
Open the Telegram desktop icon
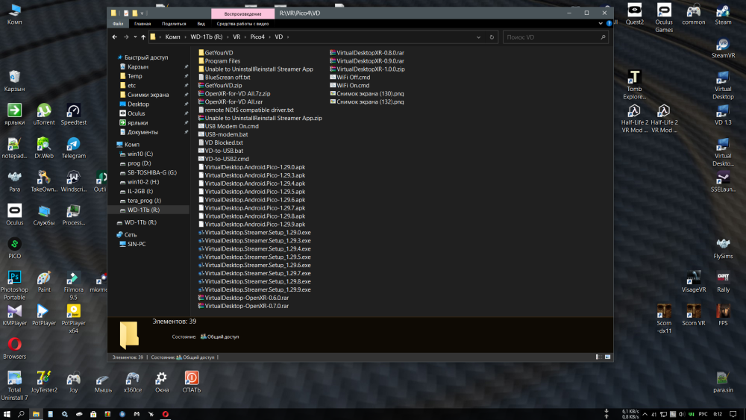click(x=73, y=148)
